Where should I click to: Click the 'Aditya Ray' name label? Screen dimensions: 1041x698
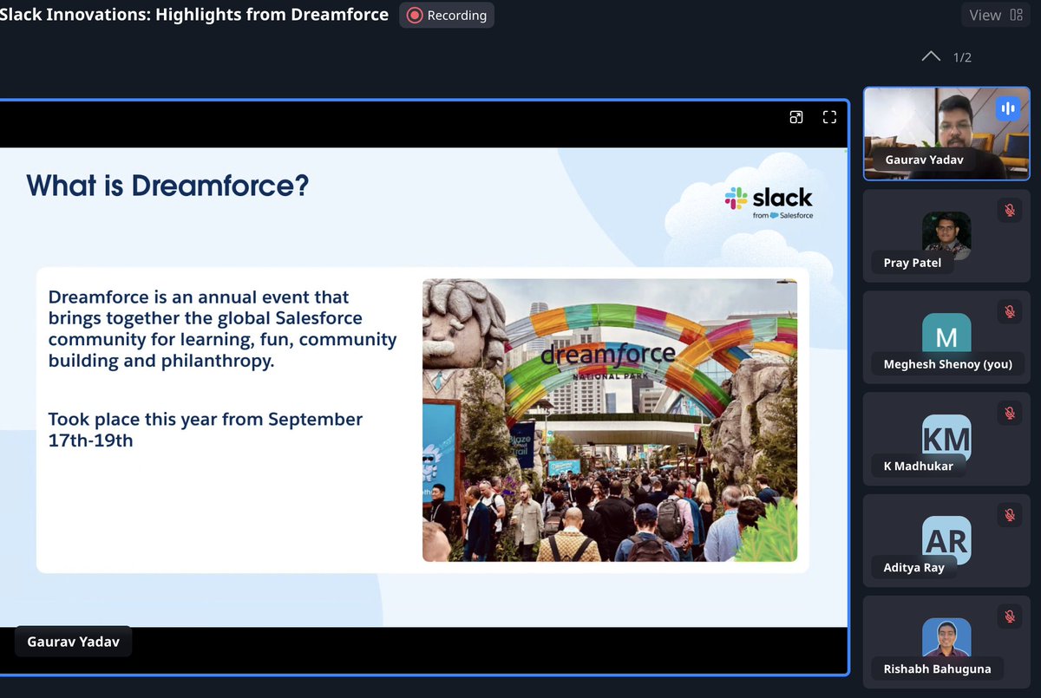[x=913, y=568]
